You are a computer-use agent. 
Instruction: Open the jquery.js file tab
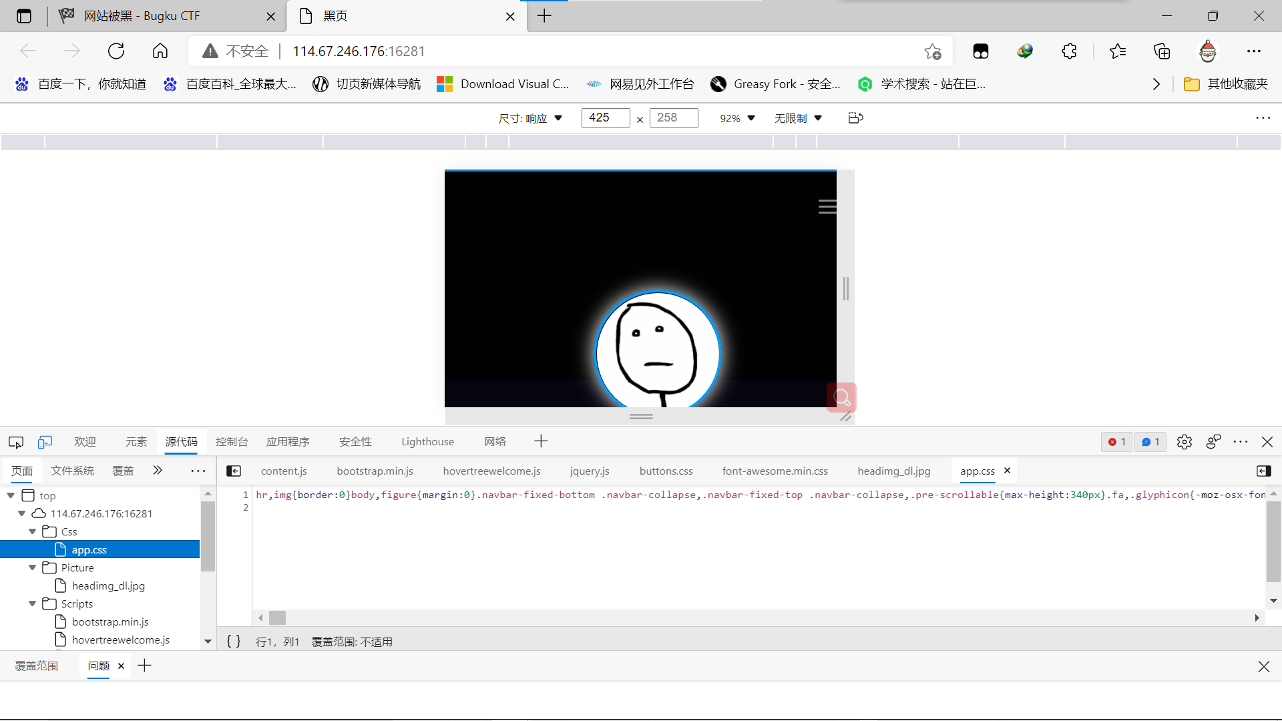(590, 471)
